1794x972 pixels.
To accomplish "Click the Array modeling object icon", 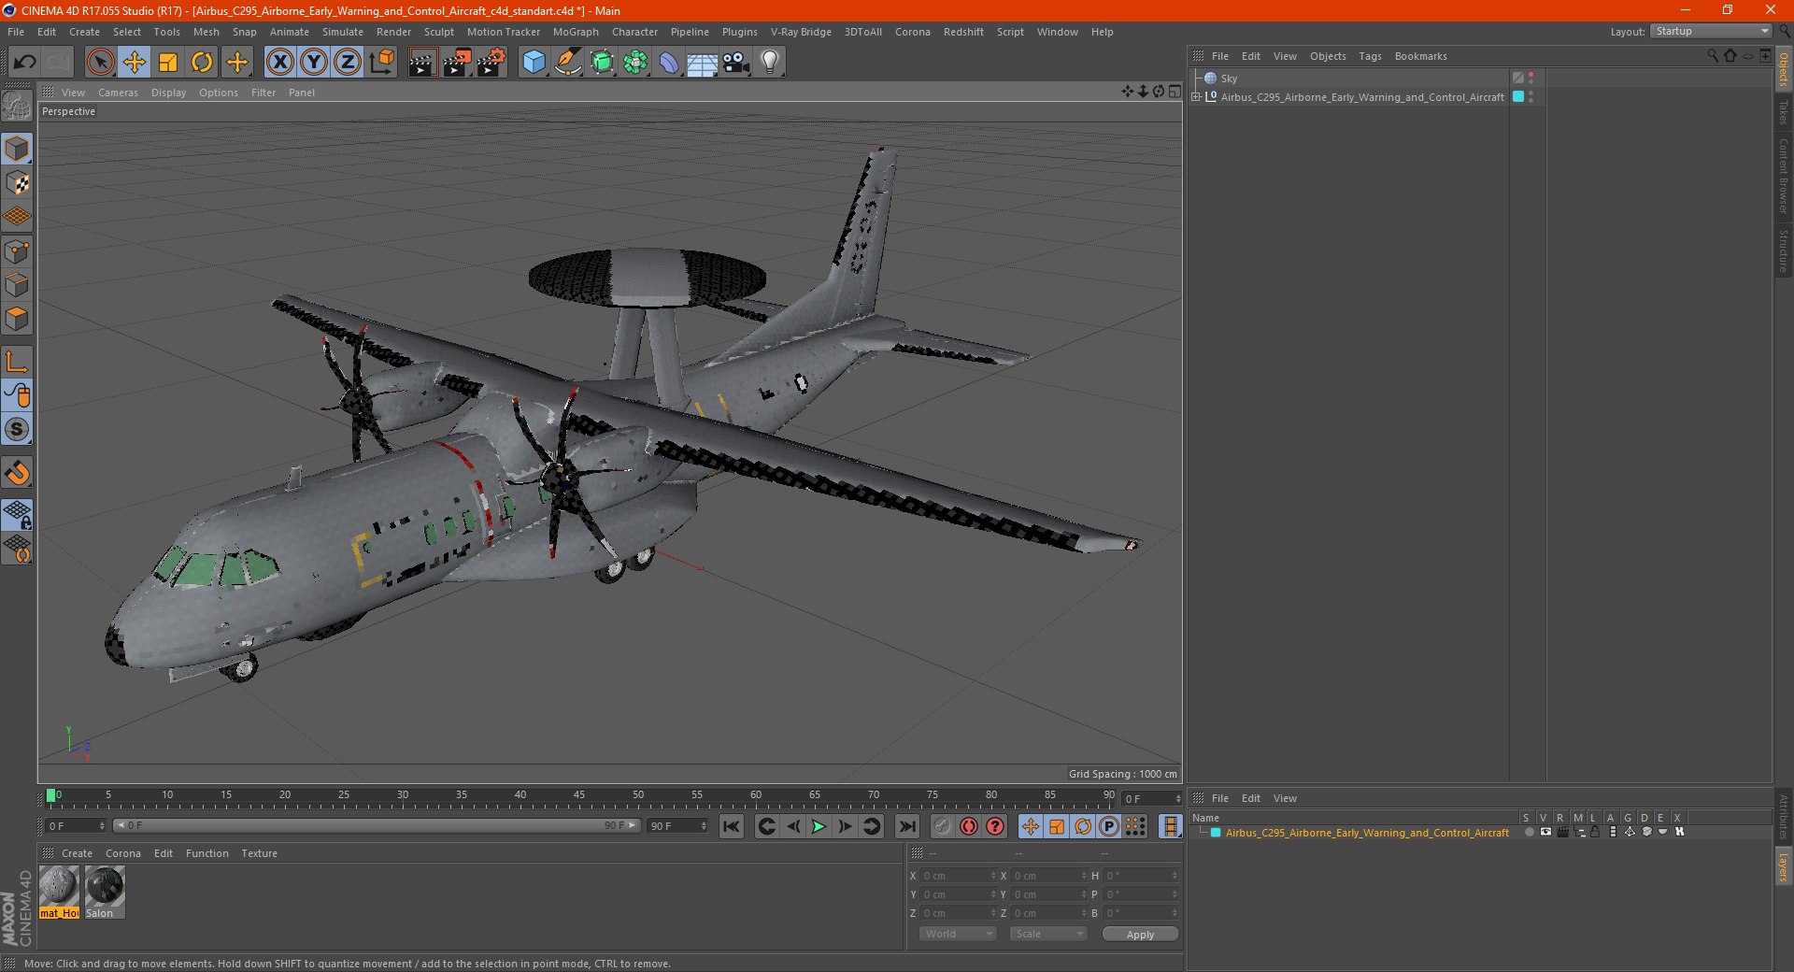I will [635, 63].
